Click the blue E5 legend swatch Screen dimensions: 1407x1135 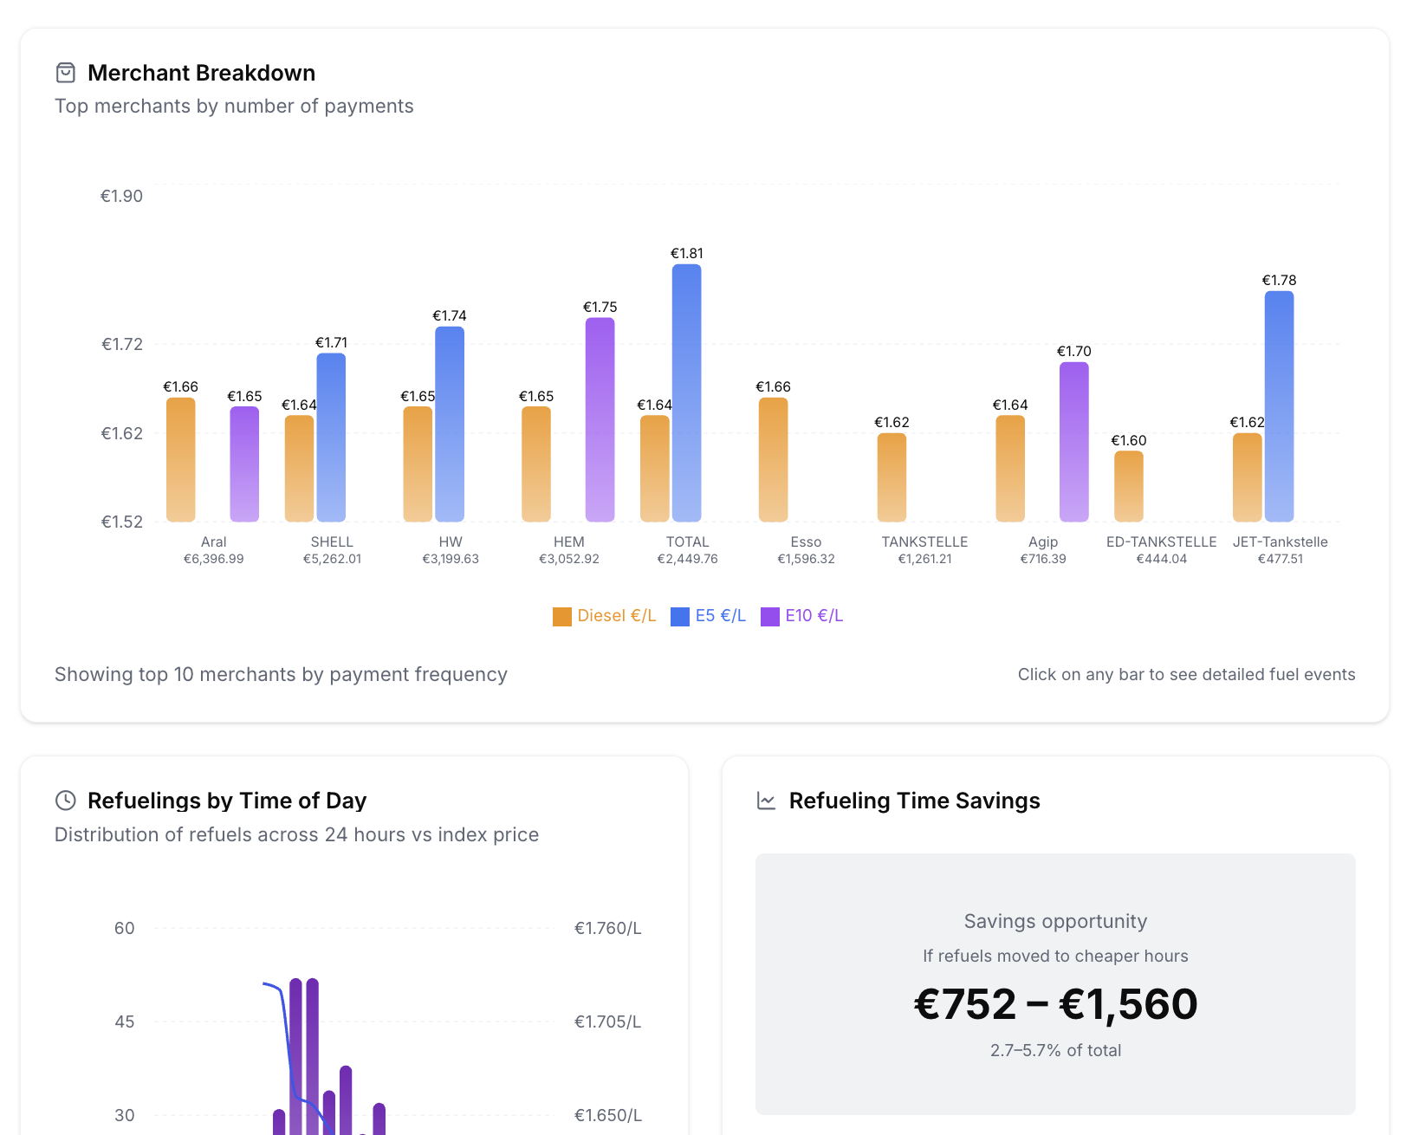coord(680,617)
